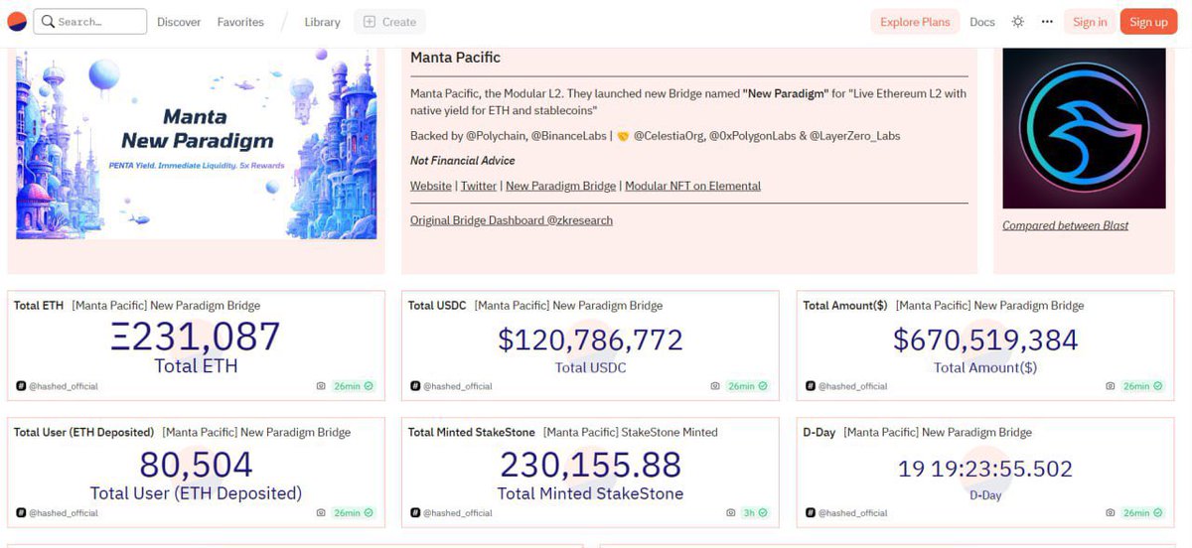Open the New Paradigm Bridge link

point(560,186)
